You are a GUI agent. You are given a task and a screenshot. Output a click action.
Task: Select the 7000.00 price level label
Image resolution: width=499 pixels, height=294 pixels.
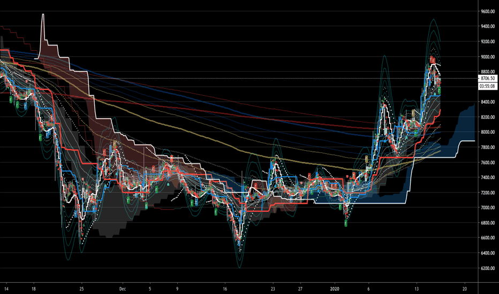pyautogui.click(x=488, y=207)
